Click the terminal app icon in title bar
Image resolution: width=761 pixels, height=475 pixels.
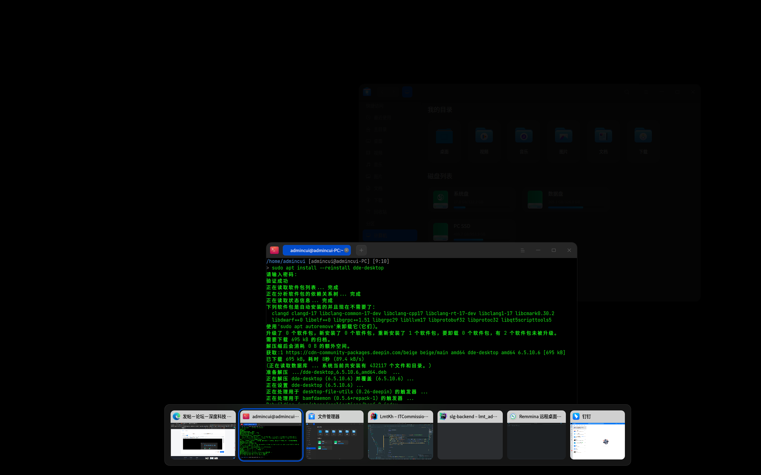(x=274, y=250)
